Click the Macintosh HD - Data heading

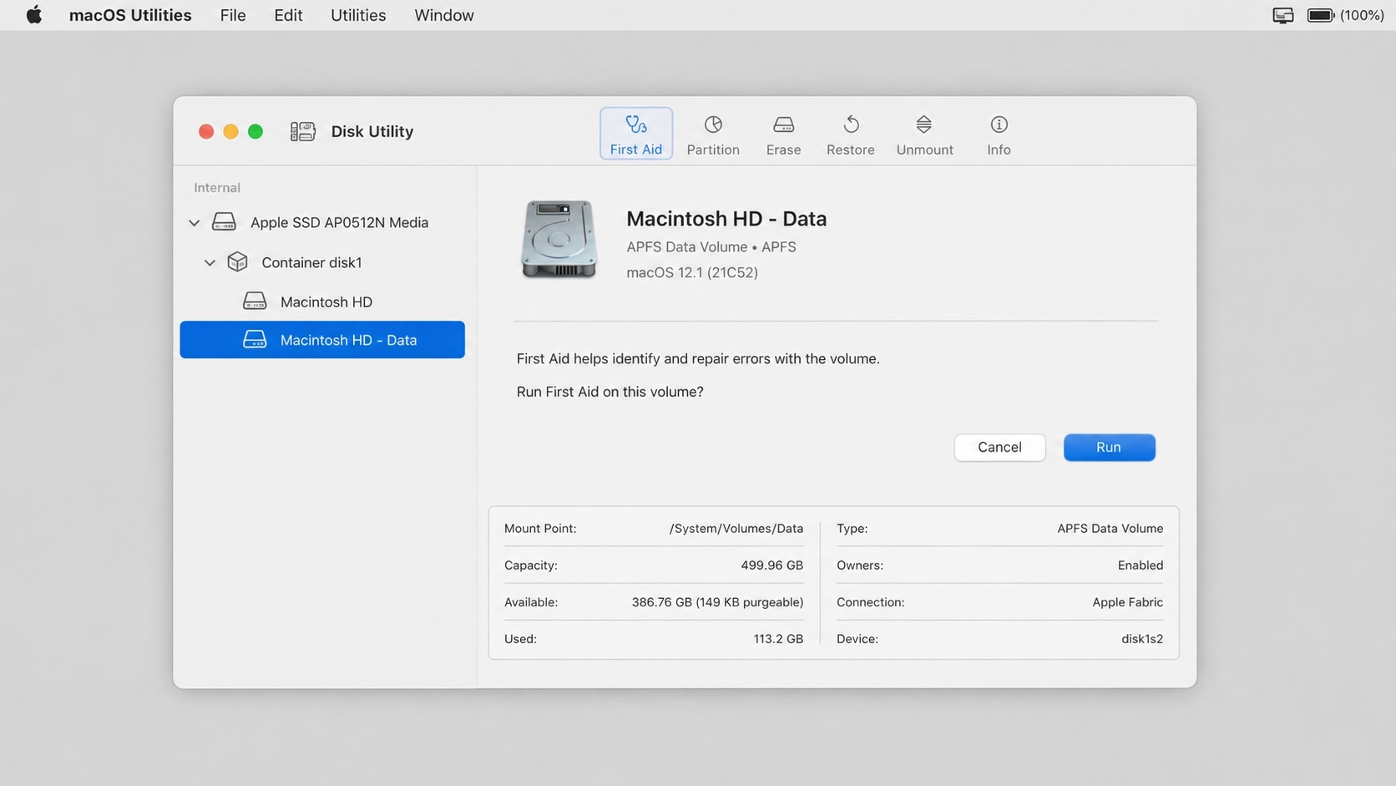point(726,219)
